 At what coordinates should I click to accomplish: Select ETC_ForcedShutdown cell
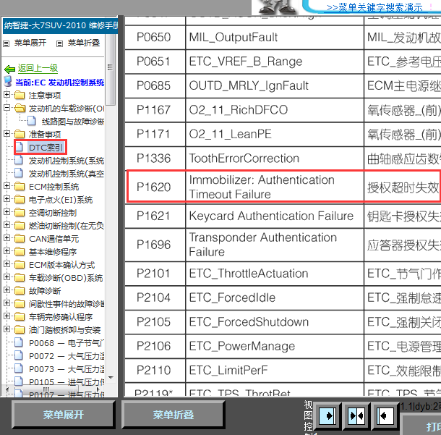point(275,322)
